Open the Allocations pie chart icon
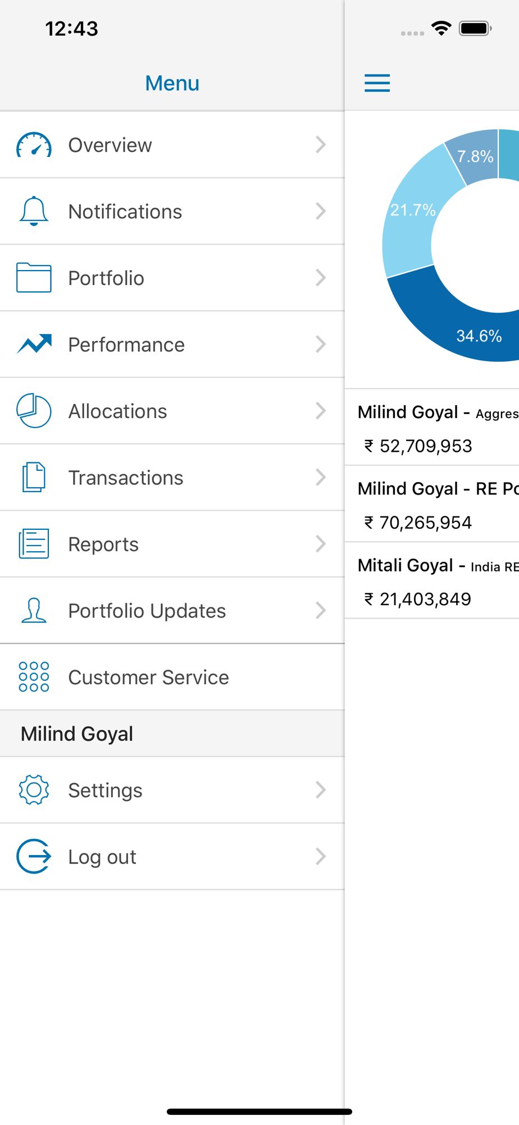 tap(34, 411)
